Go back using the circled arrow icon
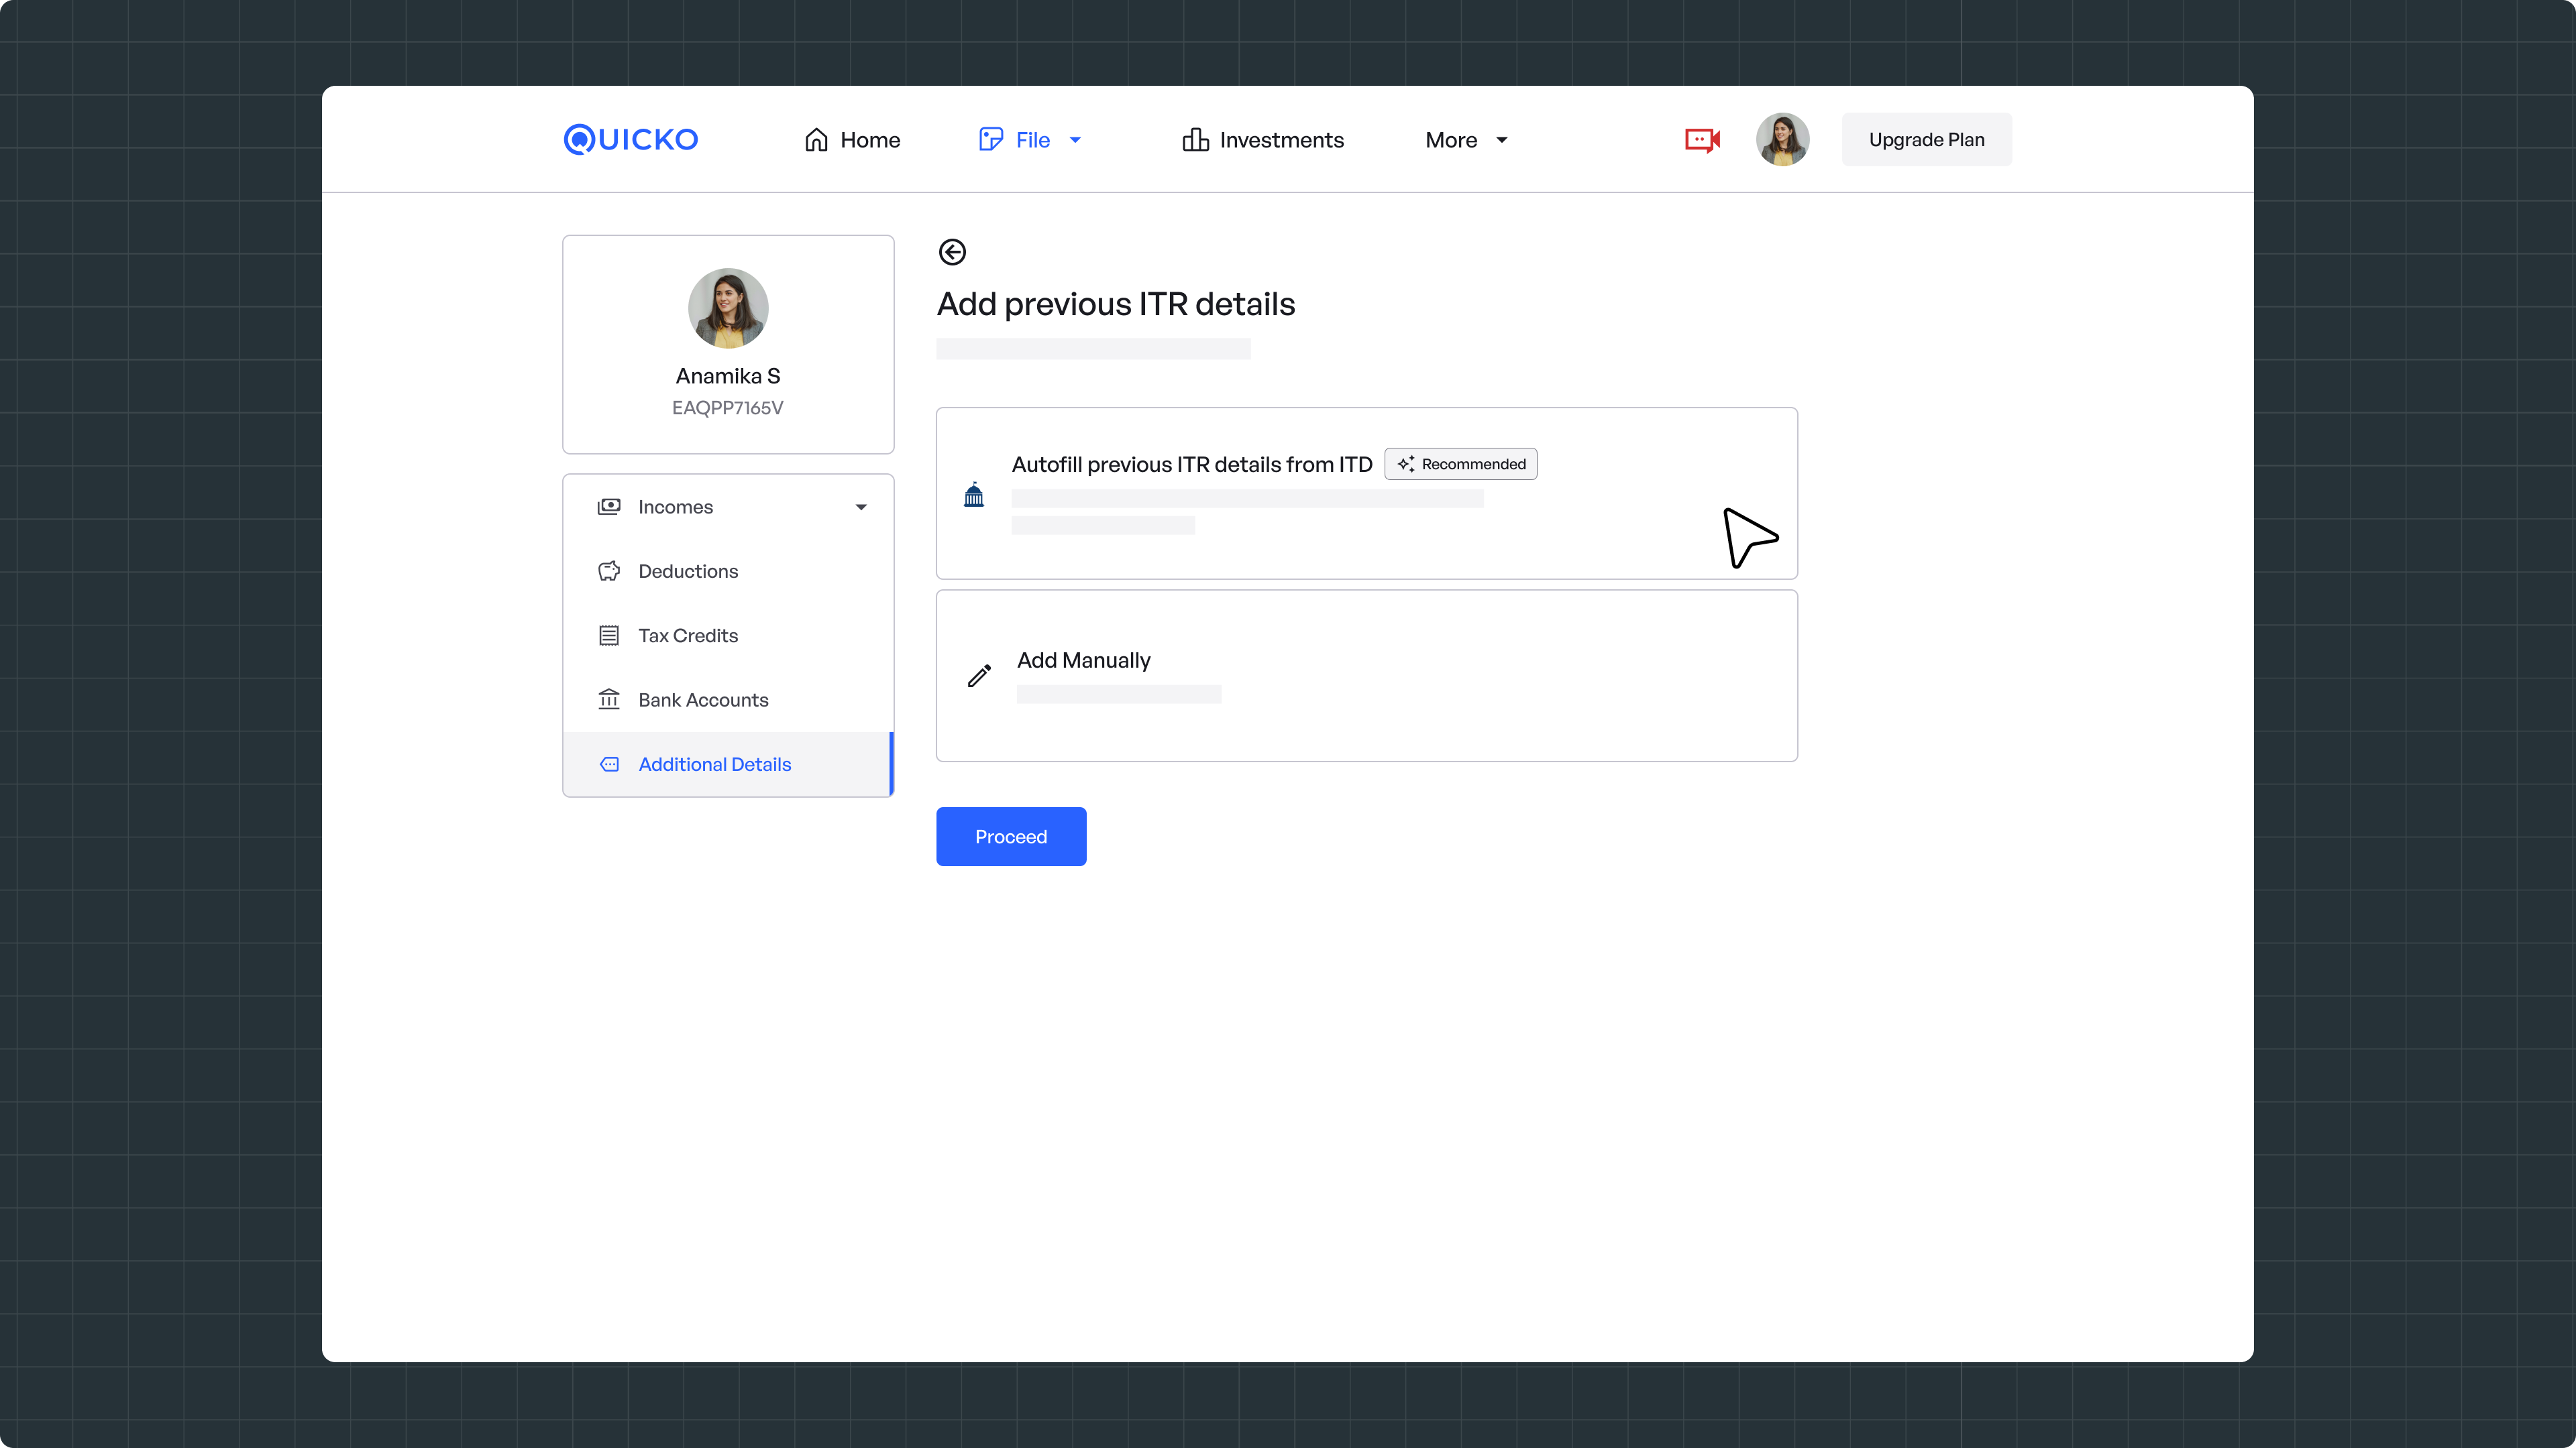Screen dimensions: 2576x1448 pos(952,252)
